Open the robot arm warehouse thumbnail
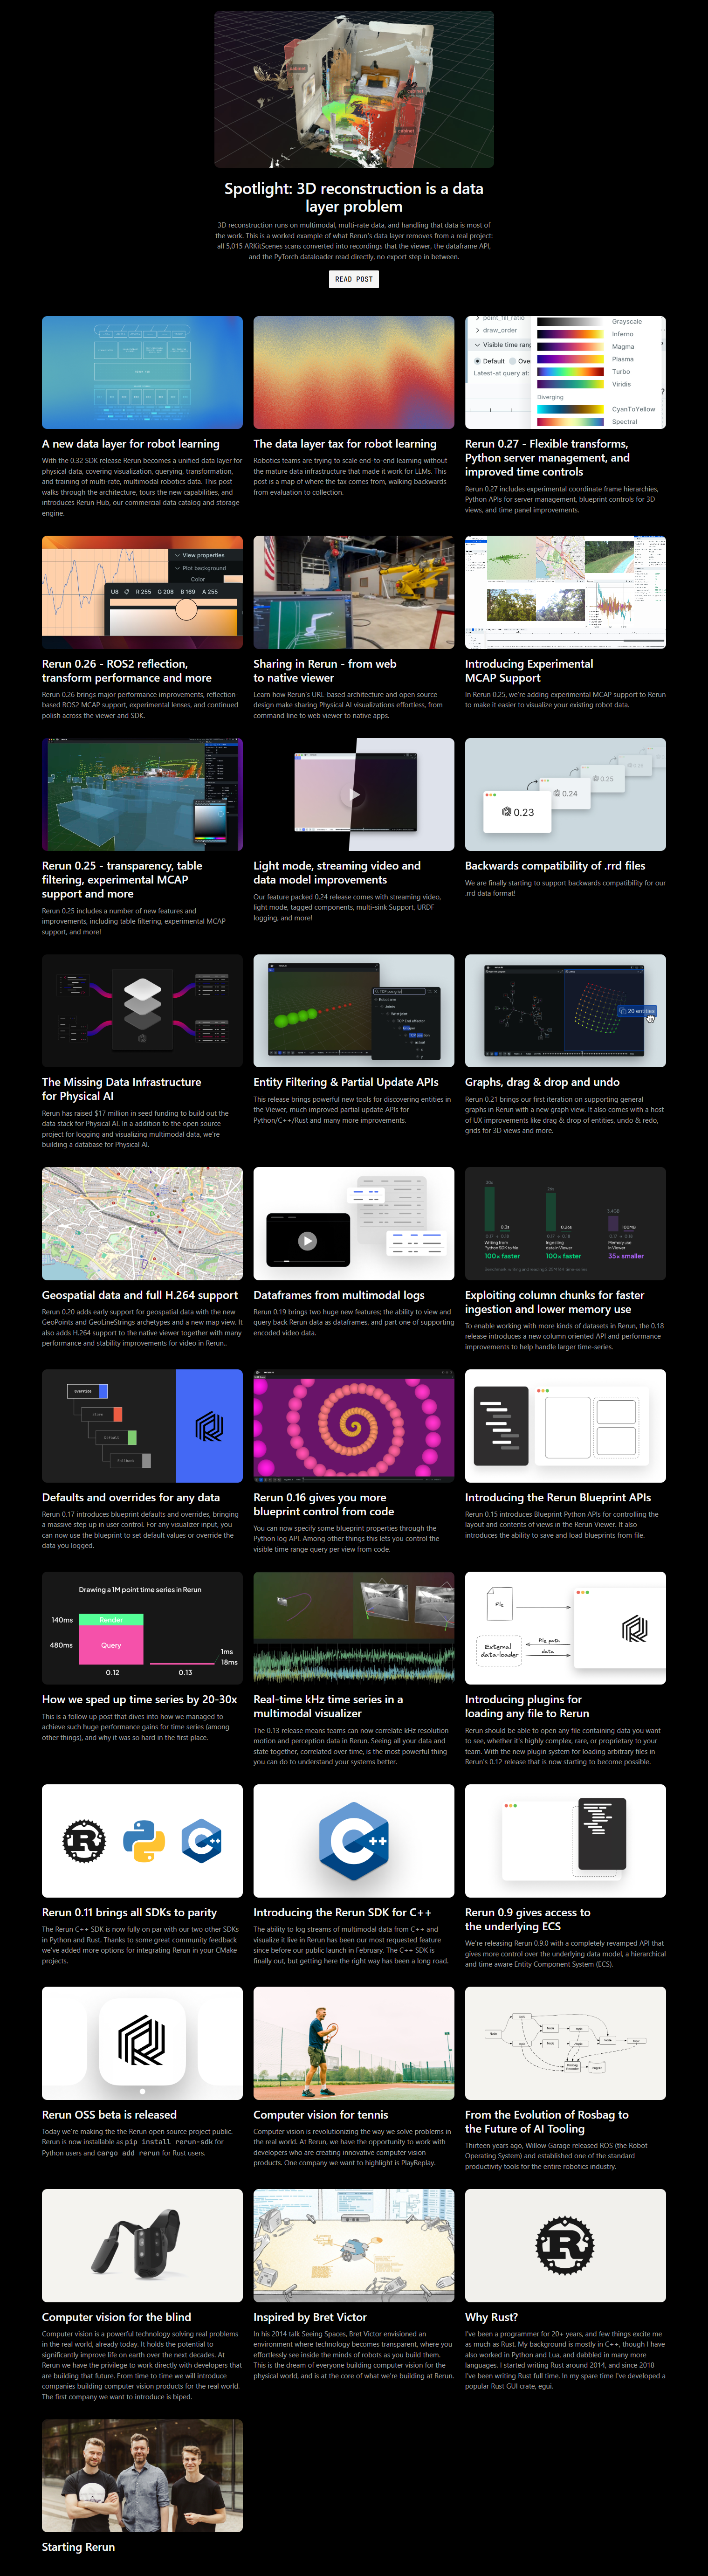Image resolution: width=708 pixels, height=2576 pixels. click(354, 592)
